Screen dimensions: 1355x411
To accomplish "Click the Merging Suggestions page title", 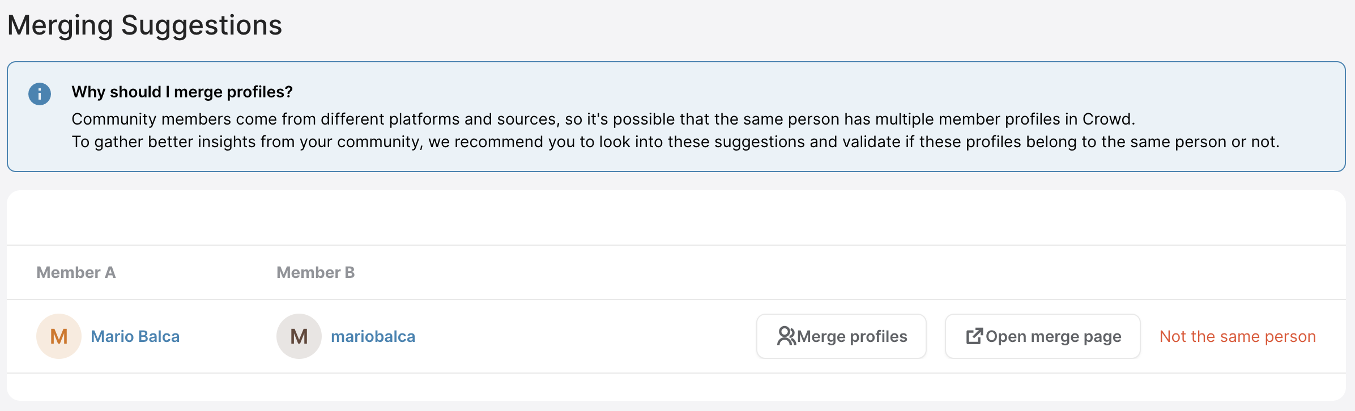I will tap(144, 25).
